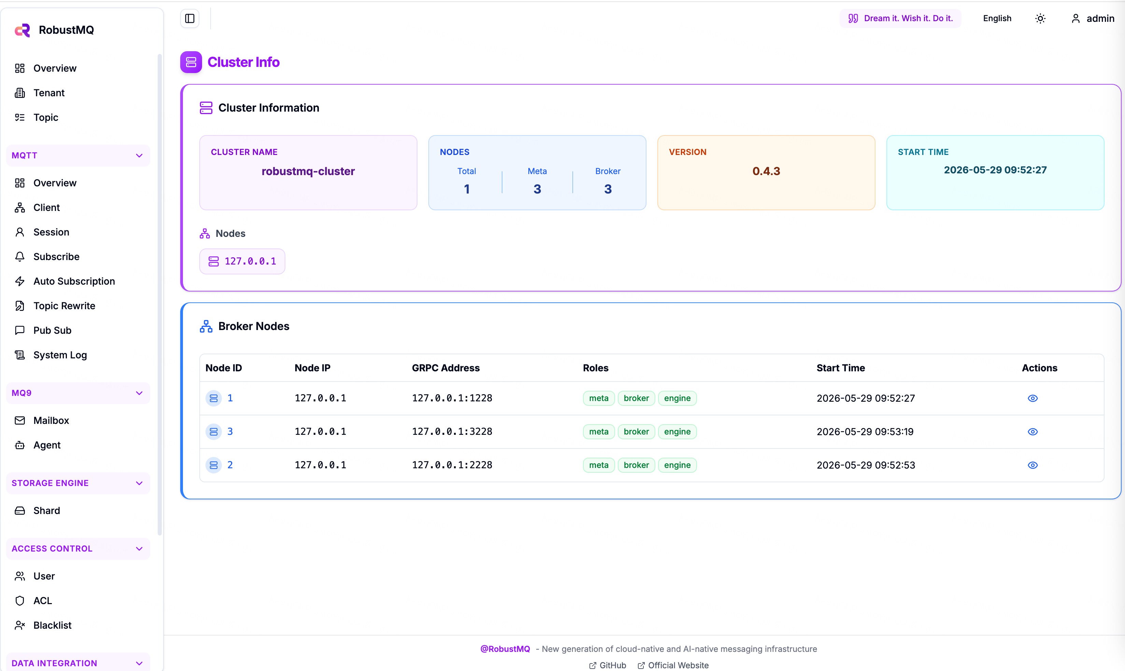
Task: Click server icon beside node ID 3
Action: (x=214, y=432)
